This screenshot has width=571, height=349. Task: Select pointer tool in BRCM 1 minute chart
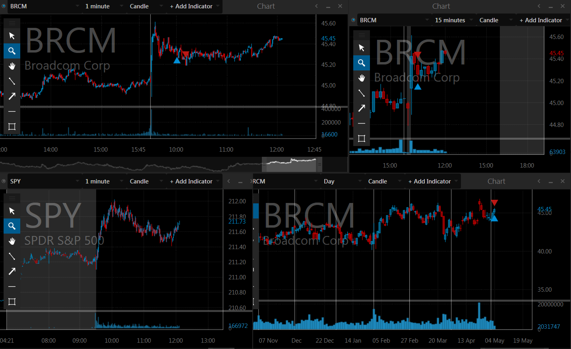[x=12, y=36]
